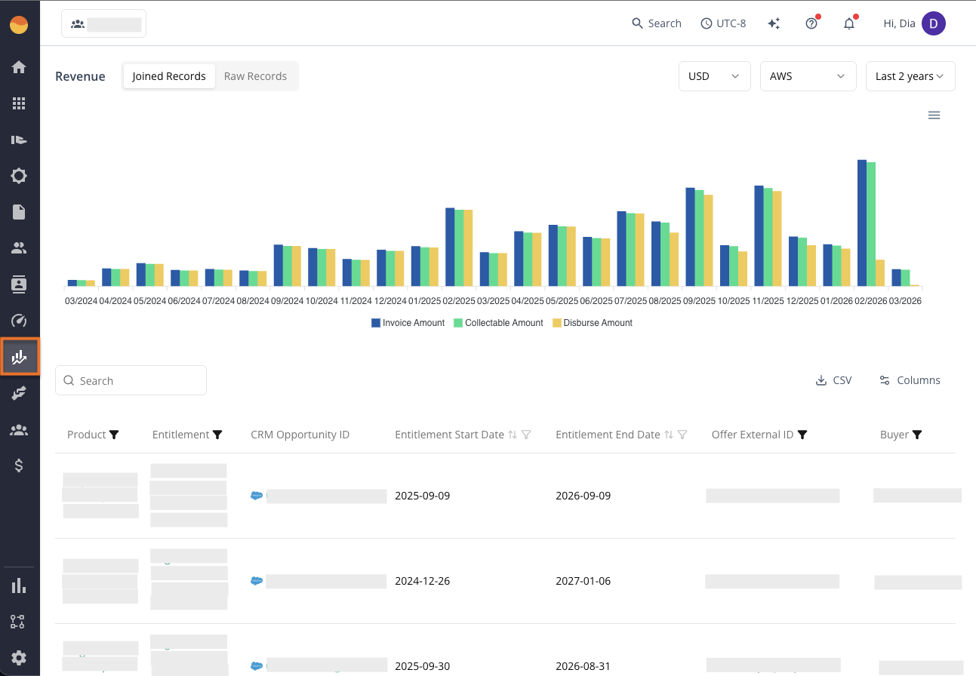Open the bar chart icon near sidebar bottom
976x676 pixels.
(x=19, y=585)
